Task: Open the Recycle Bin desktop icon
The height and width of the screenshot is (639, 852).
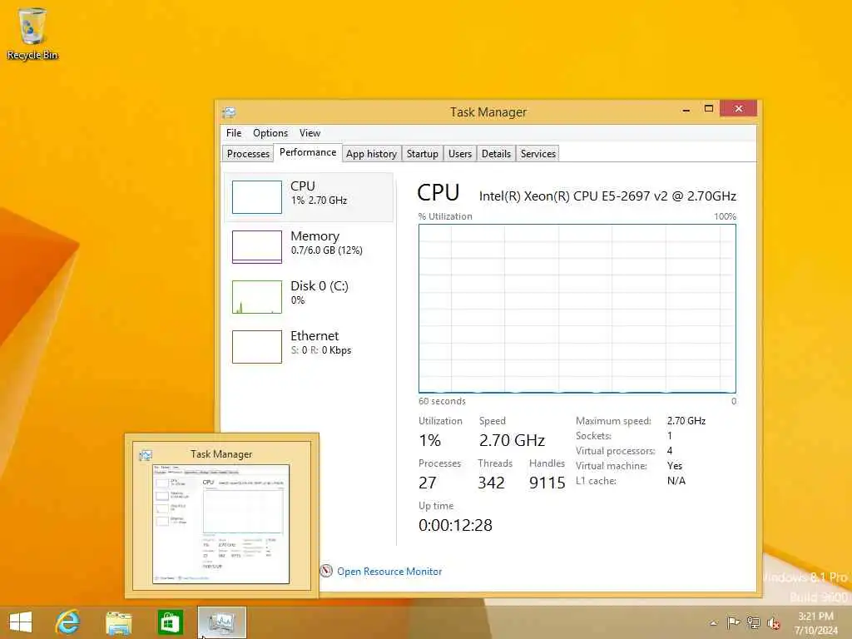Action: pos(32,33)
